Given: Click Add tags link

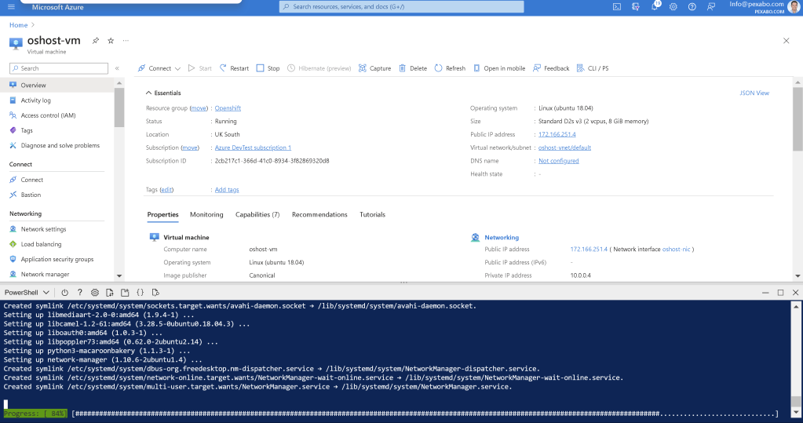Looking at the screenshot, I should (x=227, y=189).
